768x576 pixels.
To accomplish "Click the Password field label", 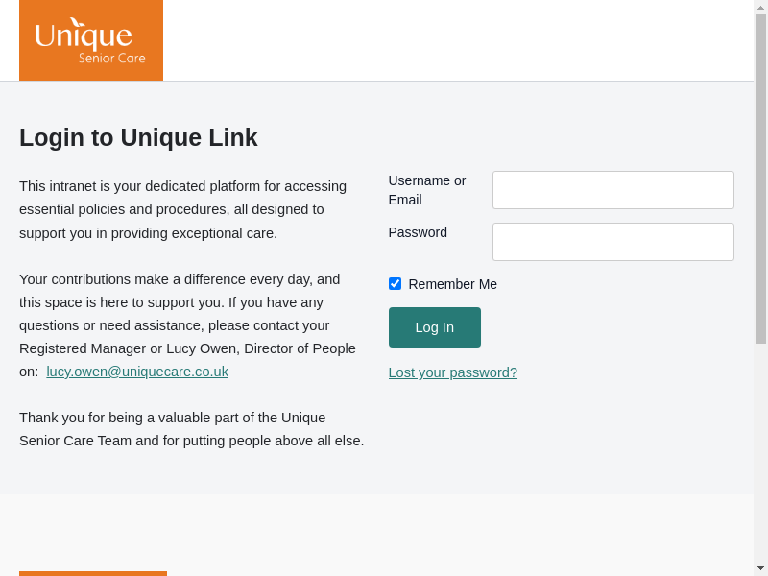I will (x=418, y=232).
